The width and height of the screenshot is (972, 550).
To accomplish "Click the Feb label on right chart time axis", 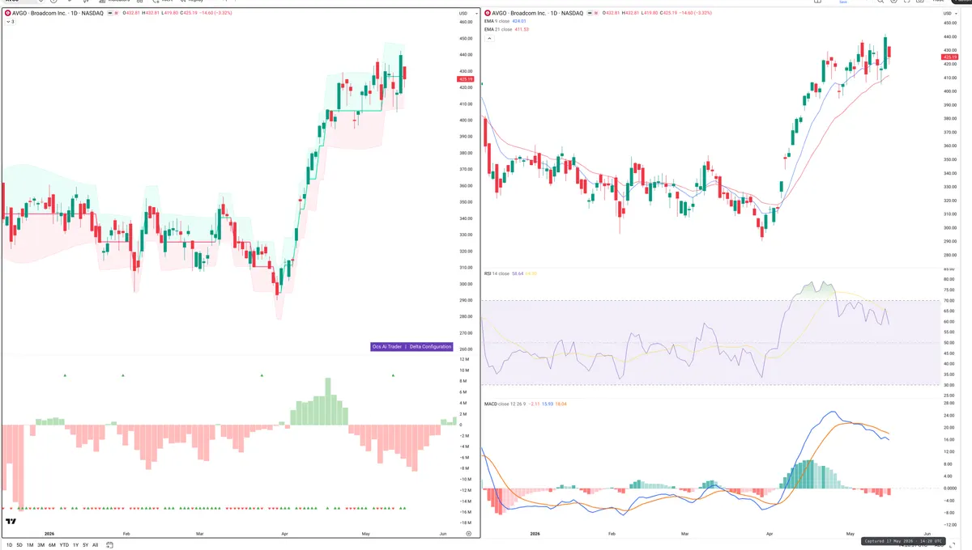I will click(x=612, y=534).
